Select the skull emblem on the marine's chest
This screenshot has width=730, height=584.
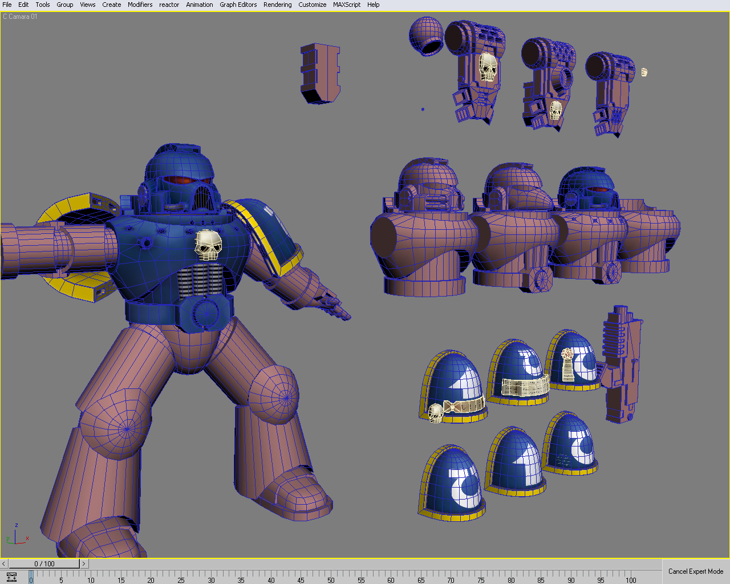click(x=208, y=245)
